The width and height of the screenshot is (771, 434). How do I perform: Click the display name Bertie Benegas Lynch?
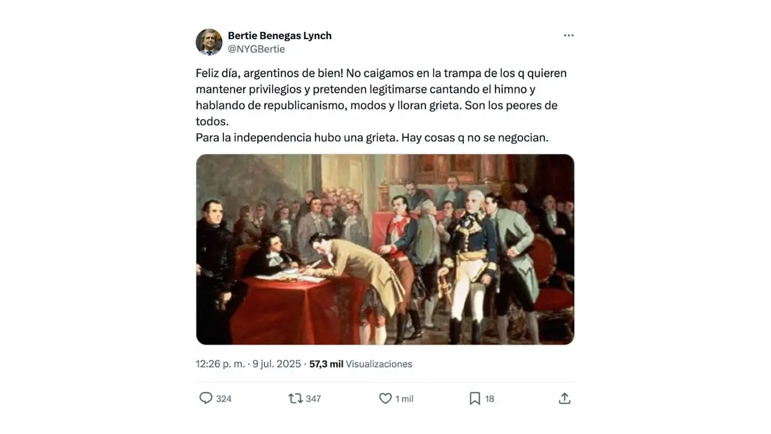279,36
